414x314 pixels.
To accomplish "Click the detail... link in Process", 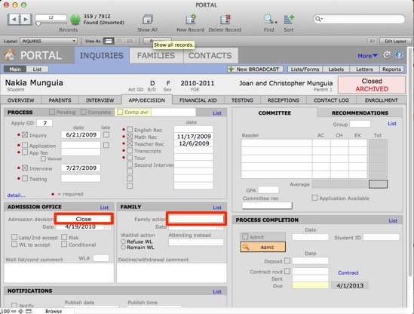I will [17, 195].
